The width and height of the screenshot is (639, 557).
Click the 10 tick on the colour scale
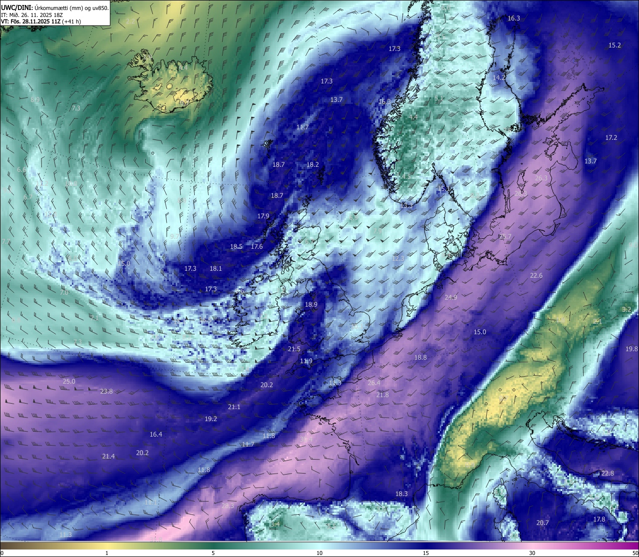coord(319,553)
